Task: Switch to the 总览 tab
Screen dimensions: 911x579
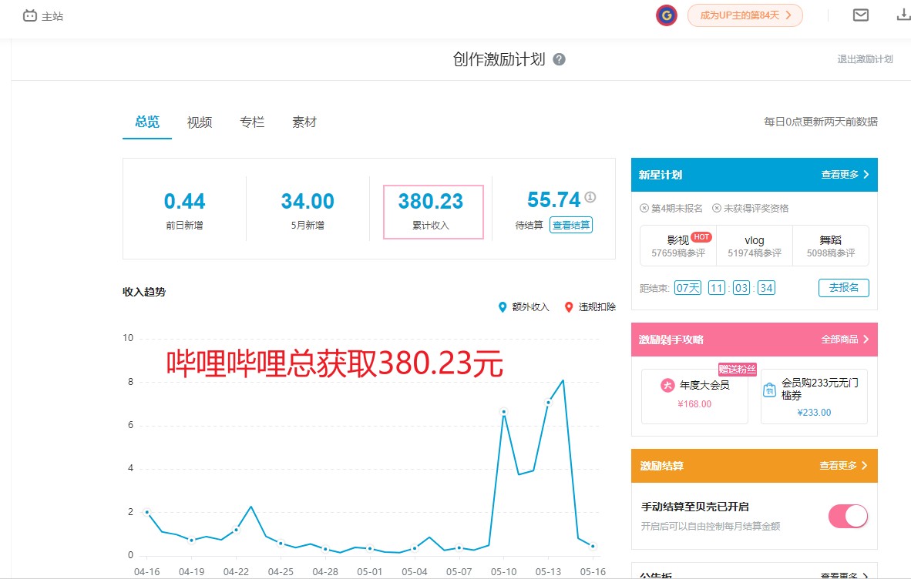Action: (x=147, y=122)
